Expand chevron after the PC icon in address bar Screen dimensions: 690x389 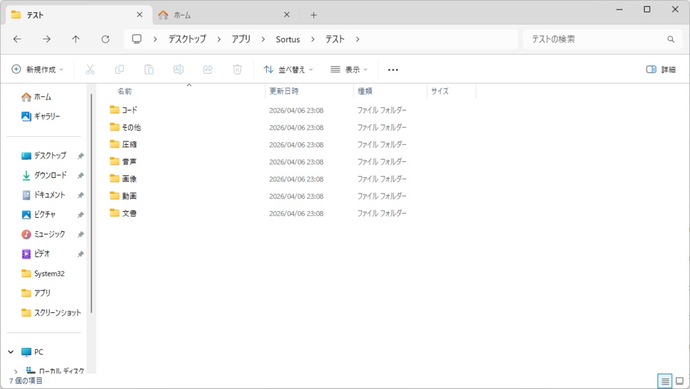[155, 39]
